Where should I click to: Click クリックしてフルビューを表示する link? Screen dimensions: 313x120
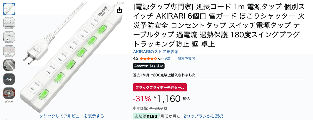click(x=72, y=116)
